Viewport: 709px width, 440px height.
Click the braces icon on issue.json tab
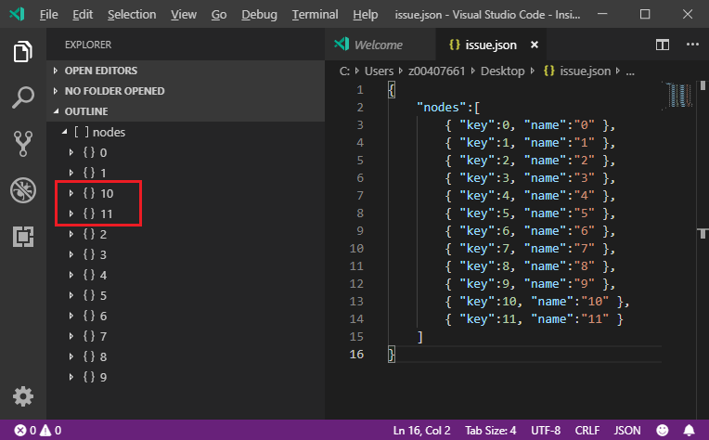click(455, 45)
